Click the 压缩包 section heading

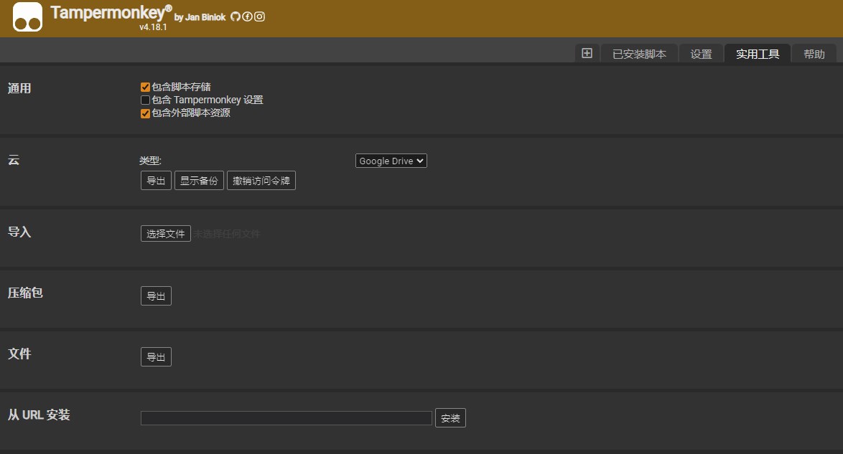(25, 293)
